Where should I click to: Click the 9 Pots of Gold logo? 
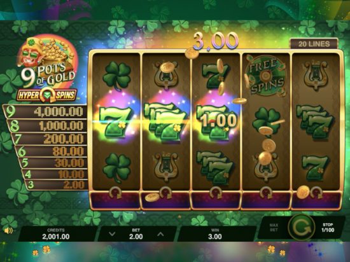click(48, 61)
